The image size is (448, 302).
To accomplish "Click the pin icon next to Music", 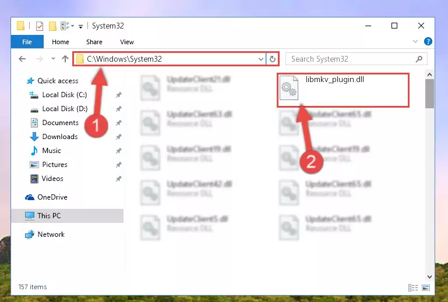I will click(119, 151).
